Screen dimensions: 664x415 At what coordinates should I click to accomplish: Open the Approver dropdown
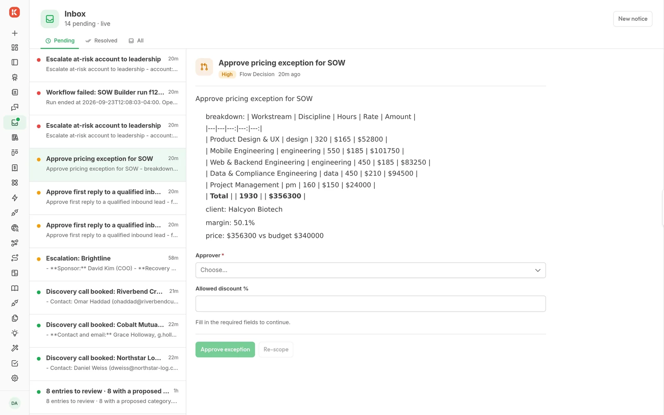point(371,270)
